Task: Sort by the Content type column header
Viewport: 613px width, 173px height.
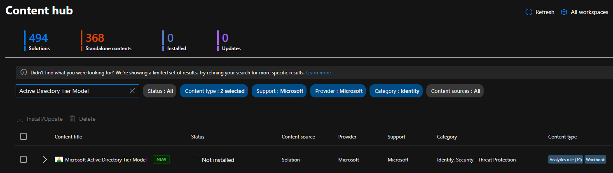Action: pyautogui.click(x=562, y=136)
